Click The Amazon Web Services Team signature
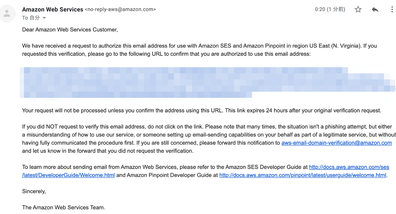The height and width of the screenshot is (214, 396). (x=64, y=207)
